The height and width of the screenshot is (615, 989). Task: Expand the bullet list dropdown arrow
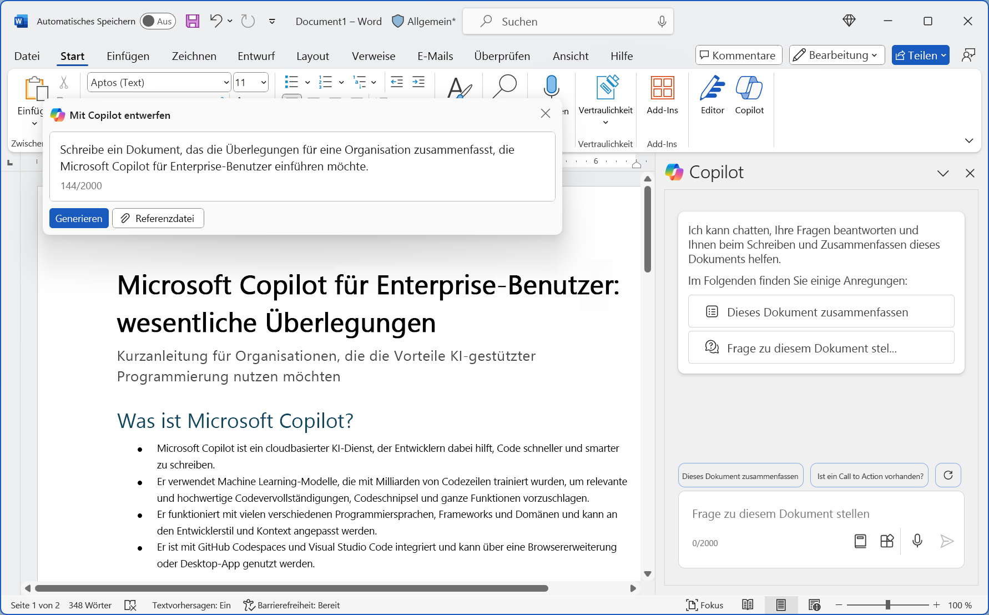[x=307, y=83]
